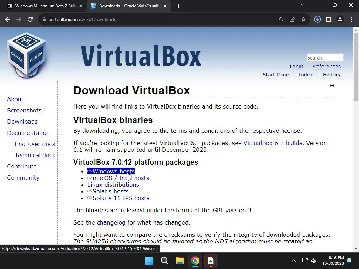Open Downloads in the sidebar
The width and height of the screenshot is (359, 269).
[x=22, y=122]
